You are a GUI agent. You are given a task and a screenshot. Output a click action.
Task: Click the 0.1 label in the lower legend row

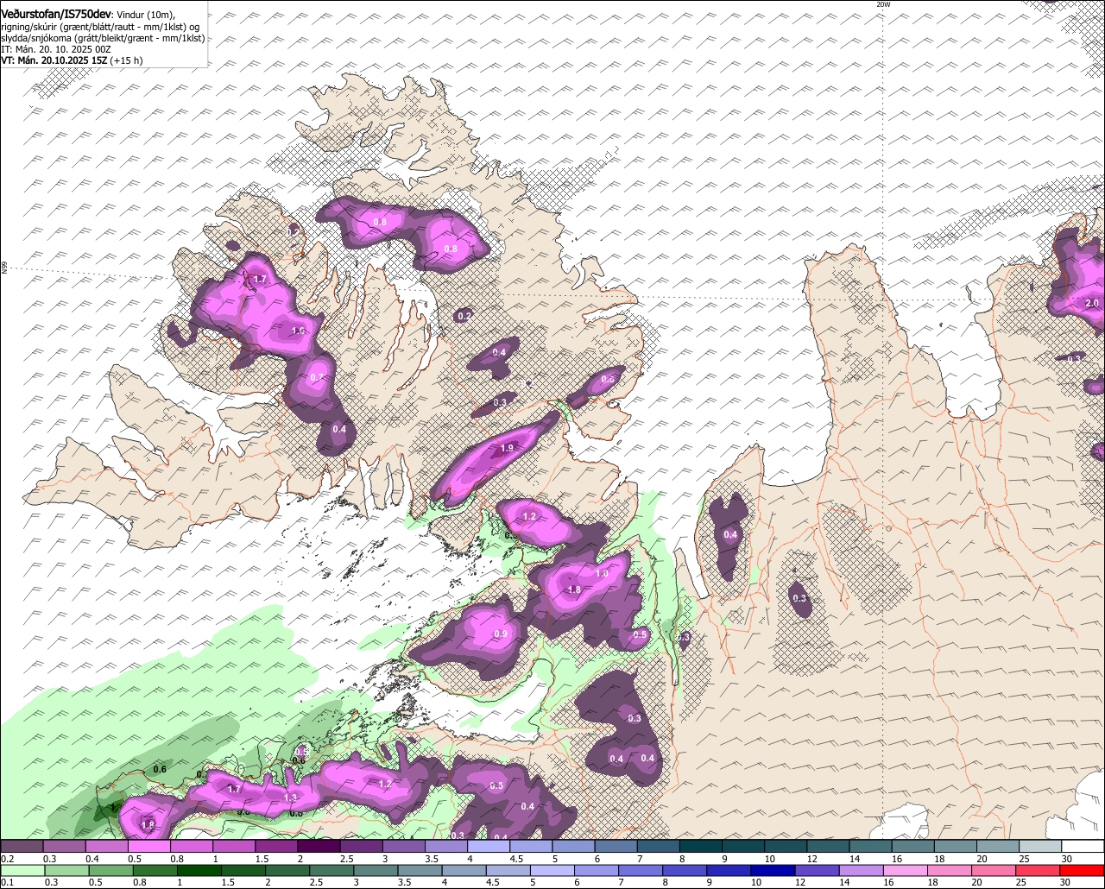click(x=7, y=883)
